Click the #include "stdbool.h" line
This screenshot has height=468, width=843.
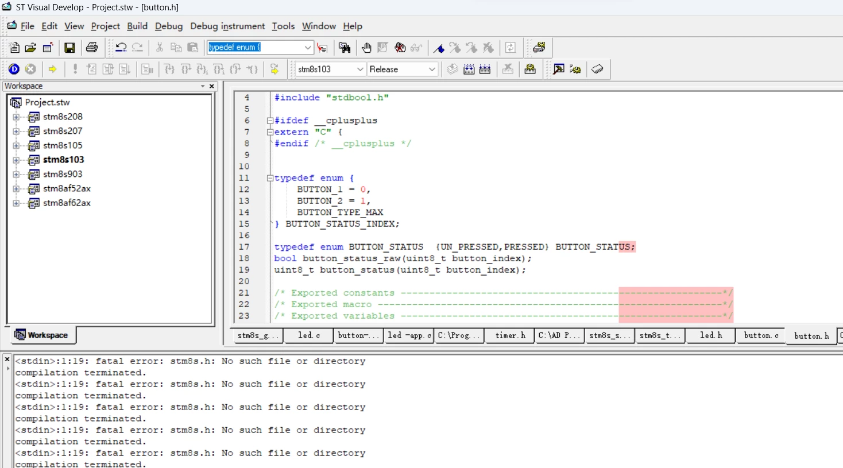(x=331, y=98)
